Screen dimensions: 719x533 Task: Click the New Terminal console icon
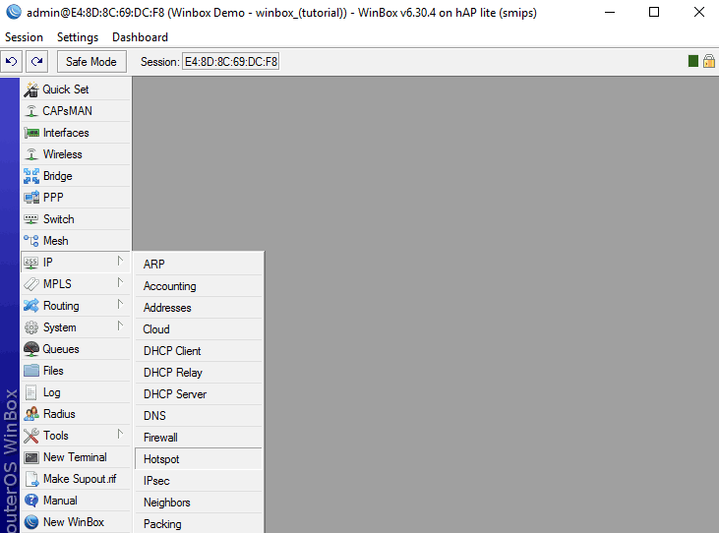coord(31,457)
